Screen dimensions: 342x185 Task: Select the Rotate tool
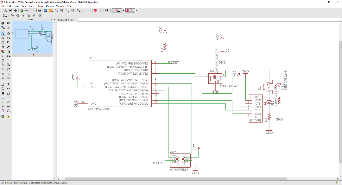(x=8, y=38)
